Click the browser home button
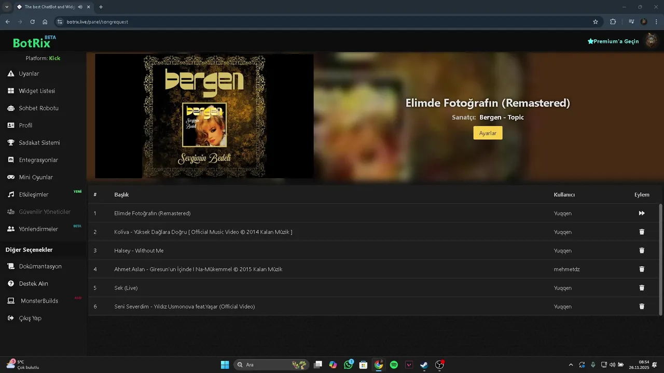This screenshot has height=373, width=664. click(x=45, y=22)
